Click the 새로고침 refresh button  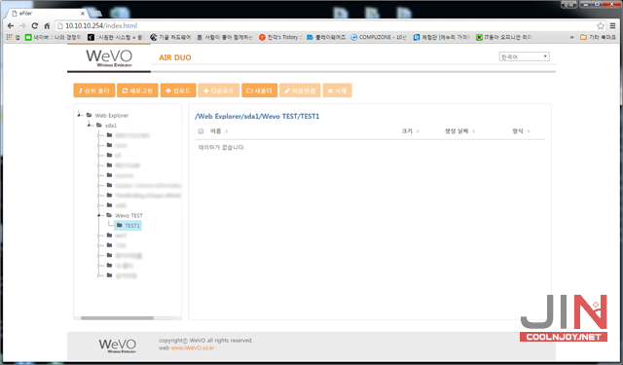pos(137,91)
